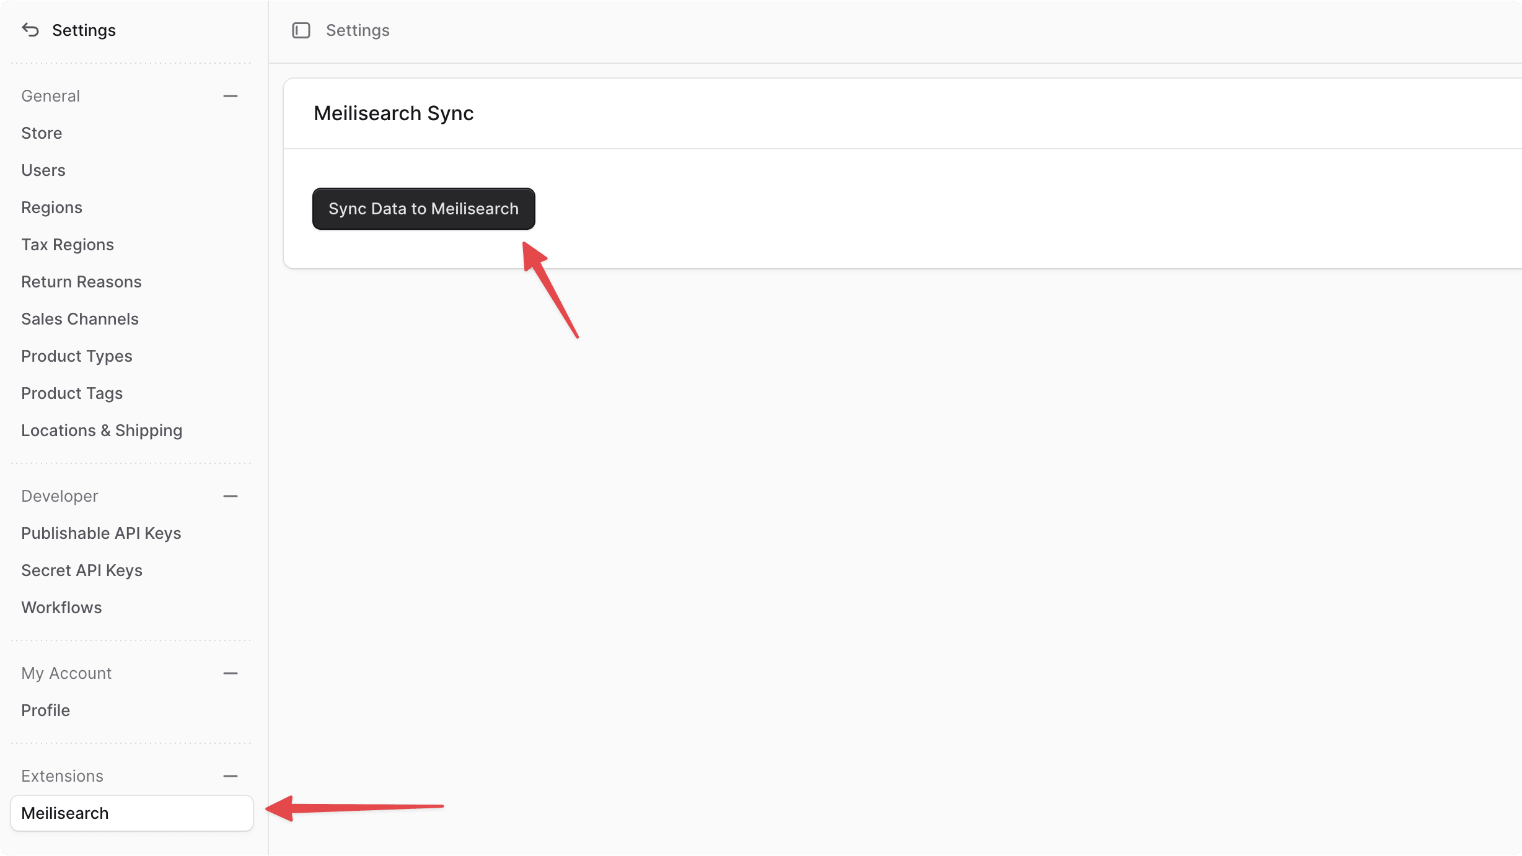Open Secret API Keys
This screenshot has width=1522, height=856.
[81, 570]
